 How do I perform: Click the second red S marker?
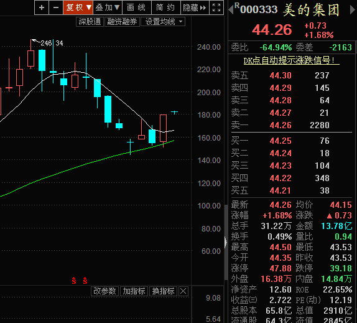pos(85,281)
